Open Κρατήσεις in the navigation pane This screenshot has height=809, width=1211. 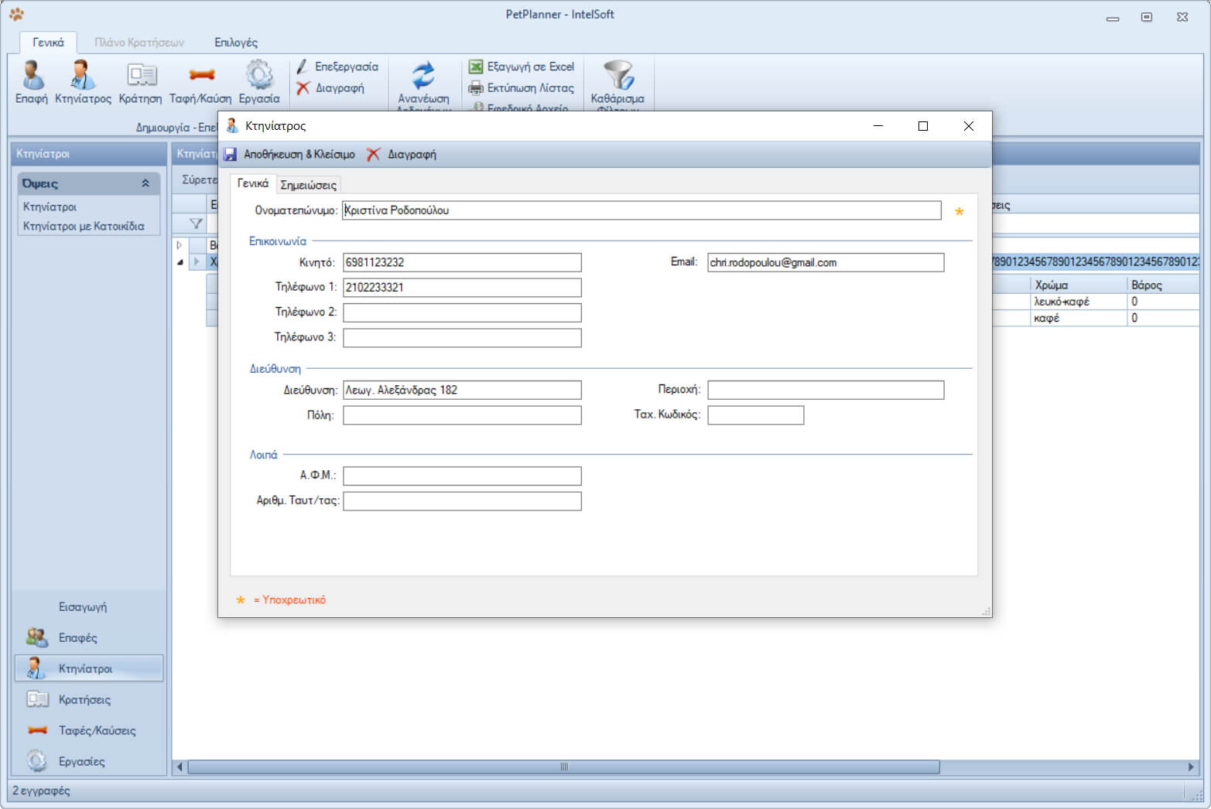(x=84, y=700)
